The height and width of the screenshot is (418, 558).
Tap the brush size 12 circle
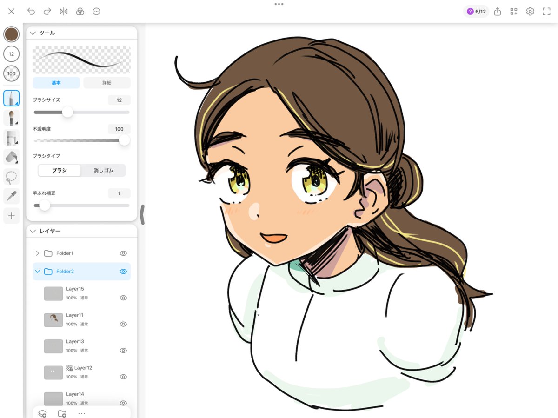[x=11, y=54]
